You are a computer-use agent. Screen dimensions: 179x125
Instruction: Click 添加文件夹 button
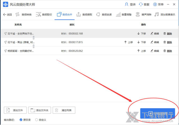click(40, 110)
